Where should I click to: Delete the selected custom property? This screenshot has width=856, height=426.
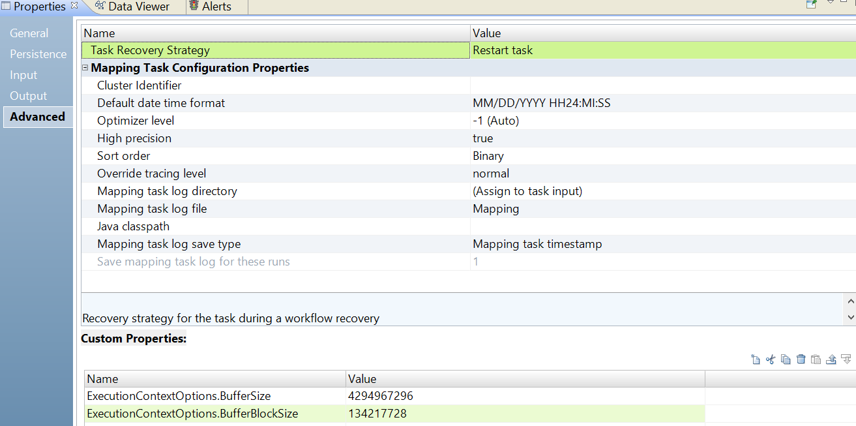(801, 359)
